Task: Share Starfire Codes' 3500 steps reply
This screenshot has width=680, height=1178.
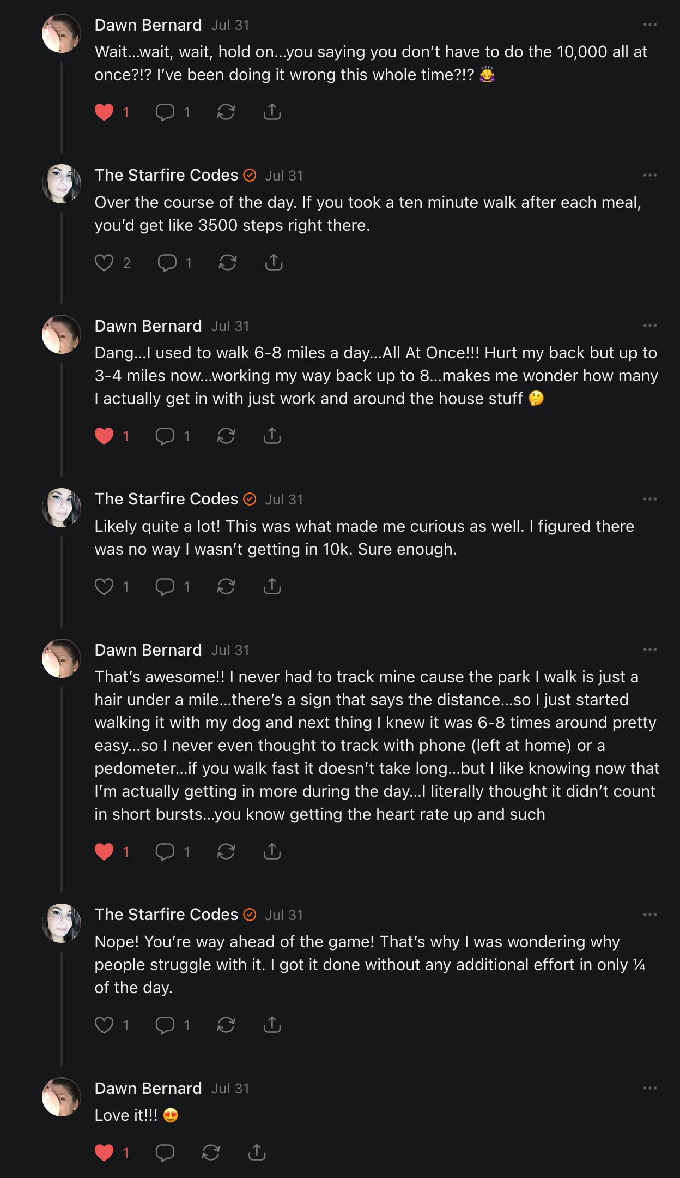Action: (x=274, y=263)
